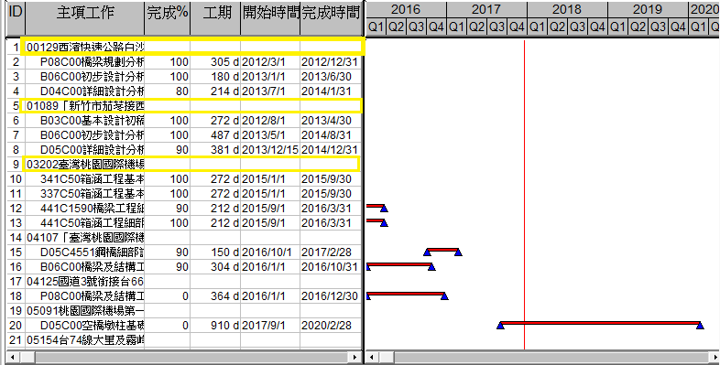The height and width of the screenshot is (365, 720).
Task: Select task B06C00初步設計分析 in row 3
Action: pyautogui.click(x=92, y=77)
